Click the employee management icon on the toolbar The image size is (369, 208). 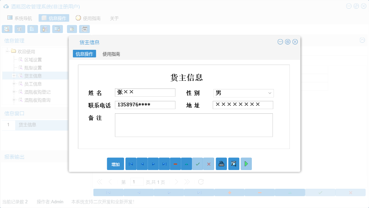(45, 29)
